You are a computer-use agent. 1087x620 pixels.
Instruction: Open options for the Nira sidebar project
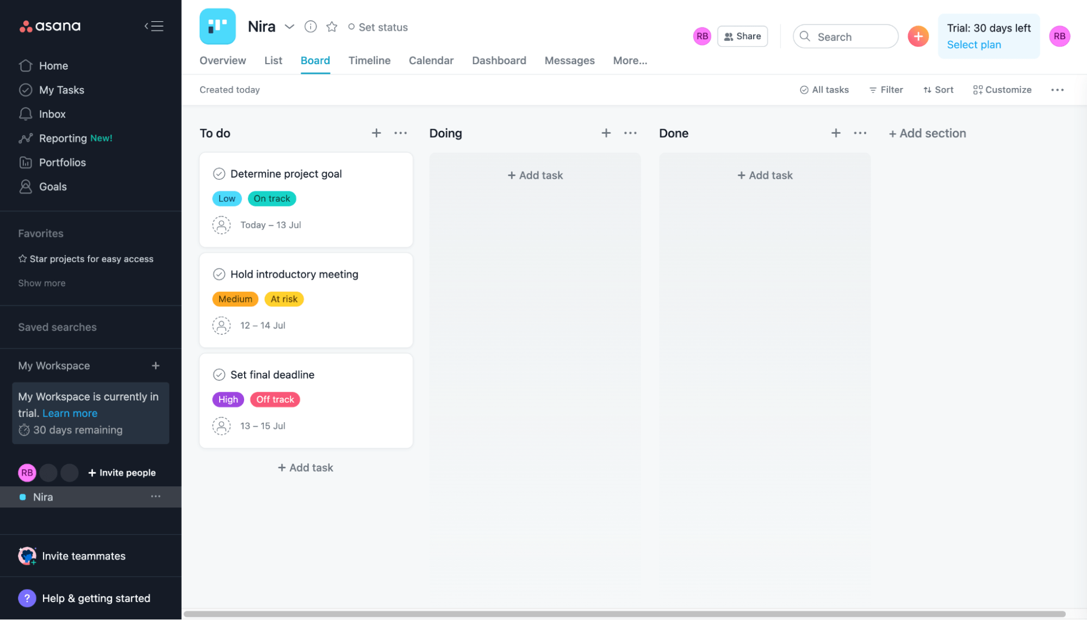(156, 497)
